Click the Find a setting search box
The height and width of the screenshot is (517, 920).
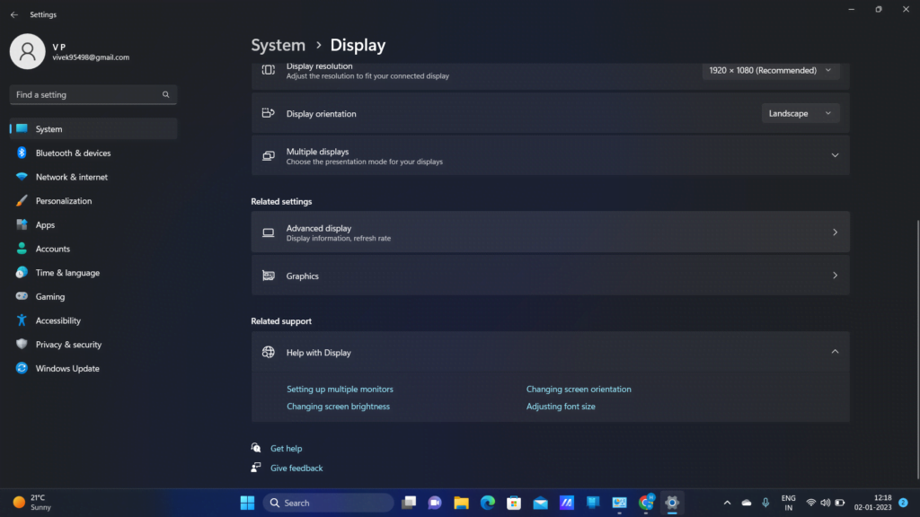[x=93, y=94]
